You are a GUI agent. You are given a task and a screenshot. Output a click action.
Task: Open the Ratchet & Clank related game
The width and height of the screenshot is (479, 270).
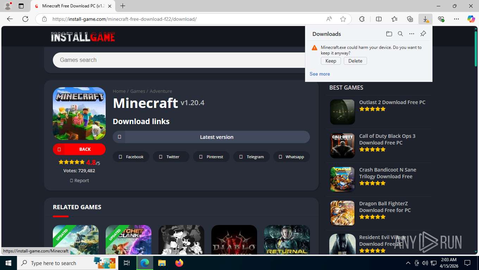pyautogui.click(x=129, y=240)
